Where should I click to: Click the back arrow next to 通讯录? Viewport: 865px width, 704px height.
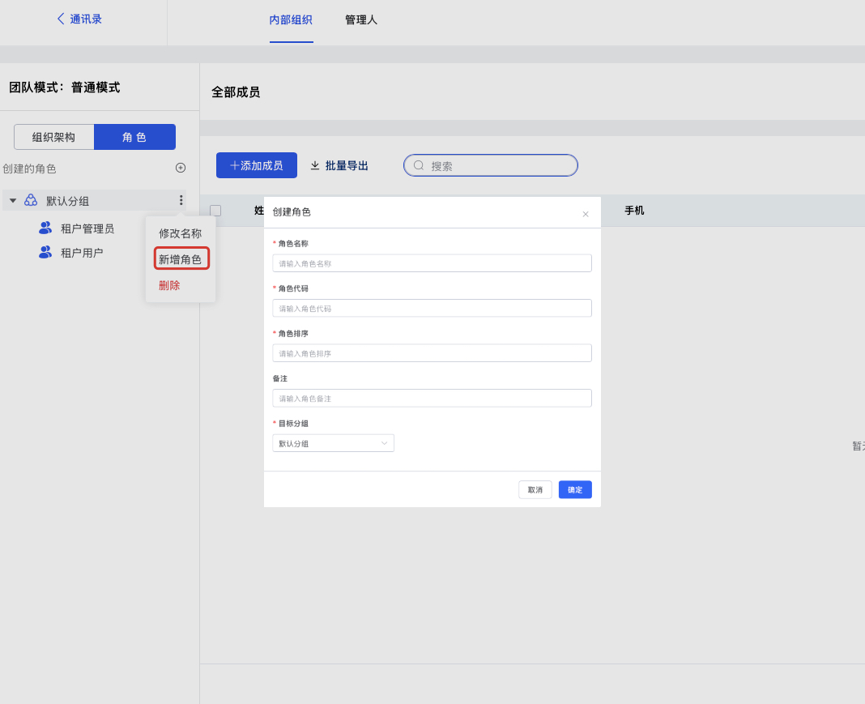tap(61, 19)
